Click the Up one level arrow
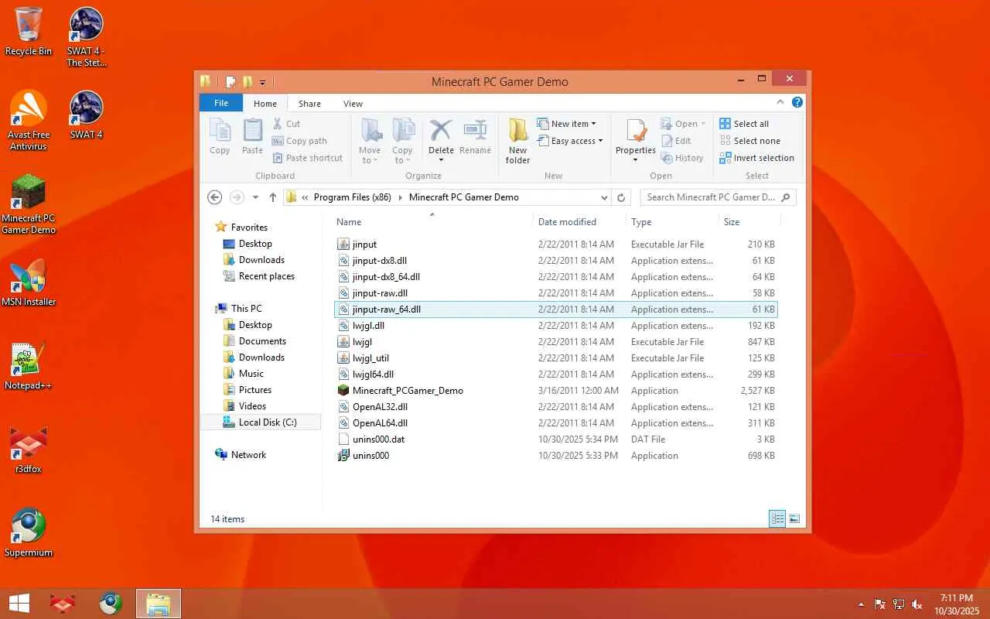Screen dimensions: 990x619 coord(273,197)
